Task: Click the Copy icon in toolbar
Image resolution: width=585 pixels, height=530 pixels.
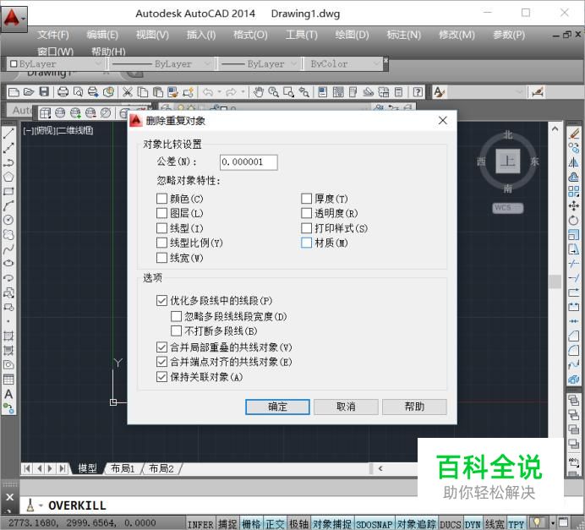Action: click(142, 92)
